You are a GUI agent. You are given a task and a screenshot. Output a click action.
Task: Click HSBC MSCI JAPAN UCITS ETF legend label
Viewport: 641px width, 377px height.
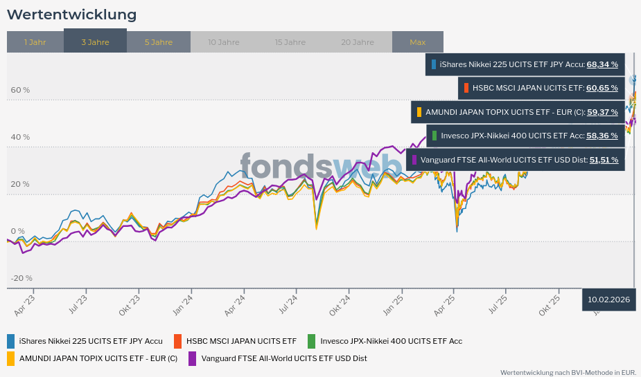(241, 341)
